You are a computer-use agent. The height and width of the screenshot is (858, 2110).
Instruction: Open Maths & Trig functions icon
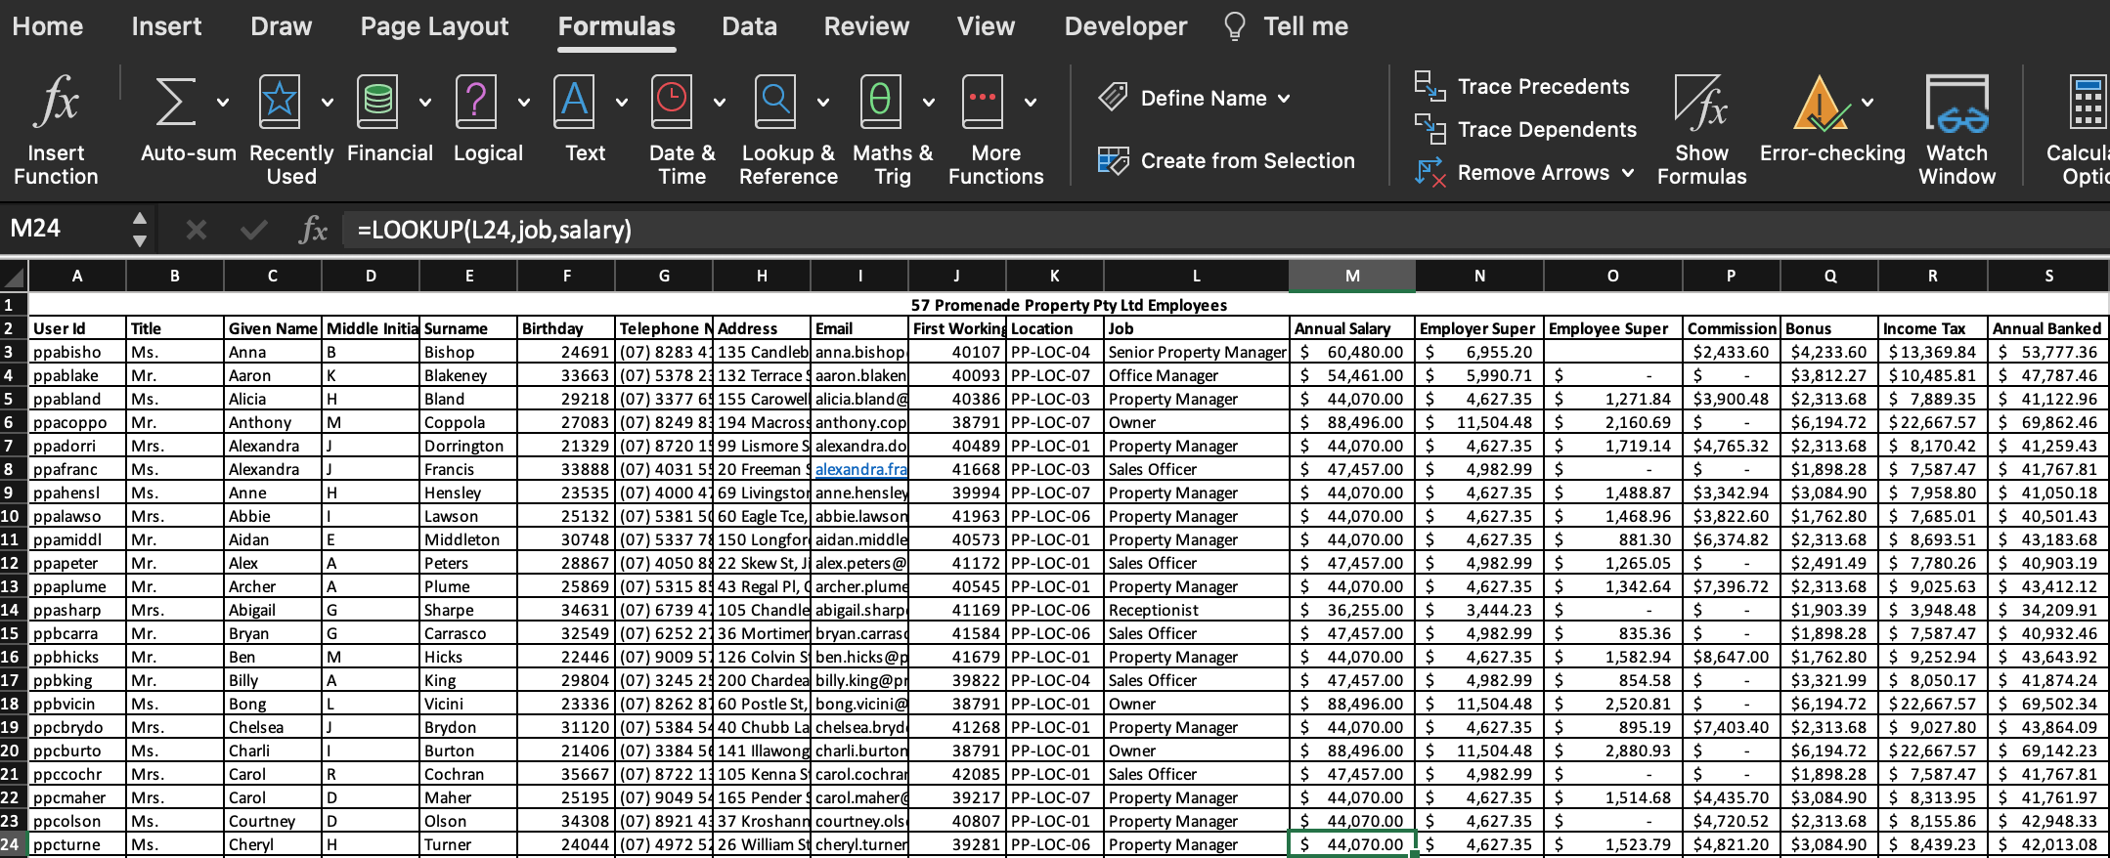point(880,102)
